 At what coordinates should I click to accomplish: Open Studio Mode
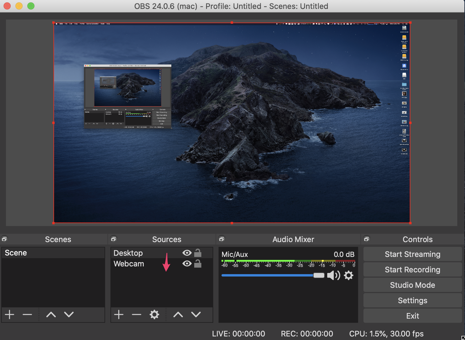[412, 285]
